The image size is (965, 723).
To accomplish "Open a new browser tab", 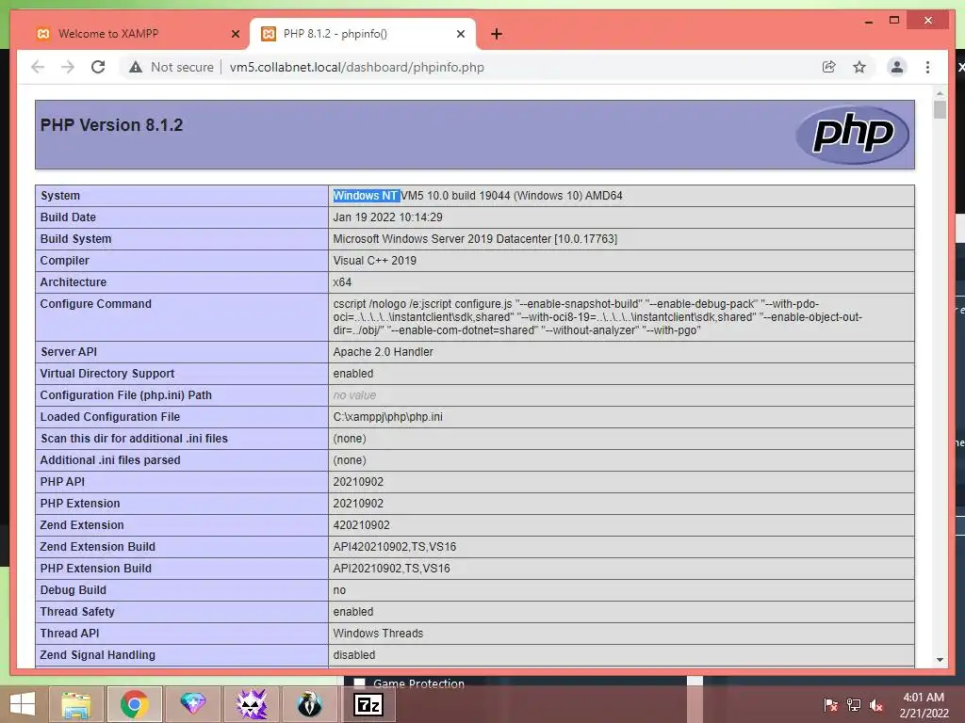I will click(497, 34).
